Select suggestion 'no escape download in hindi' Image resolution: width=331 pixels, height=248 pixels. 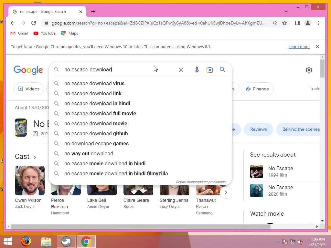140,104
